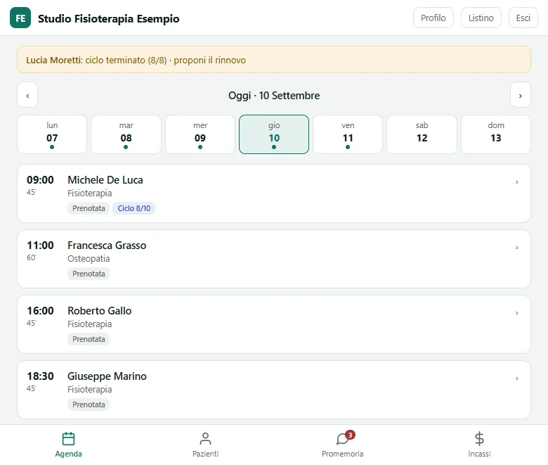Viewport: 548px width, 465px height.
Task: Click the Osteopatia treatment label
Action: 89,259
